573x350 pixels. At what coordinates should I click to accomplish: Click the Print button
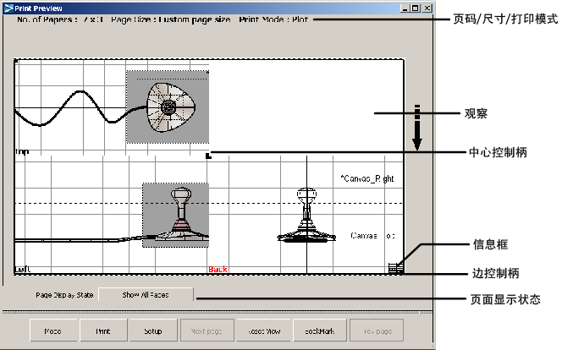tap(103, 331)
